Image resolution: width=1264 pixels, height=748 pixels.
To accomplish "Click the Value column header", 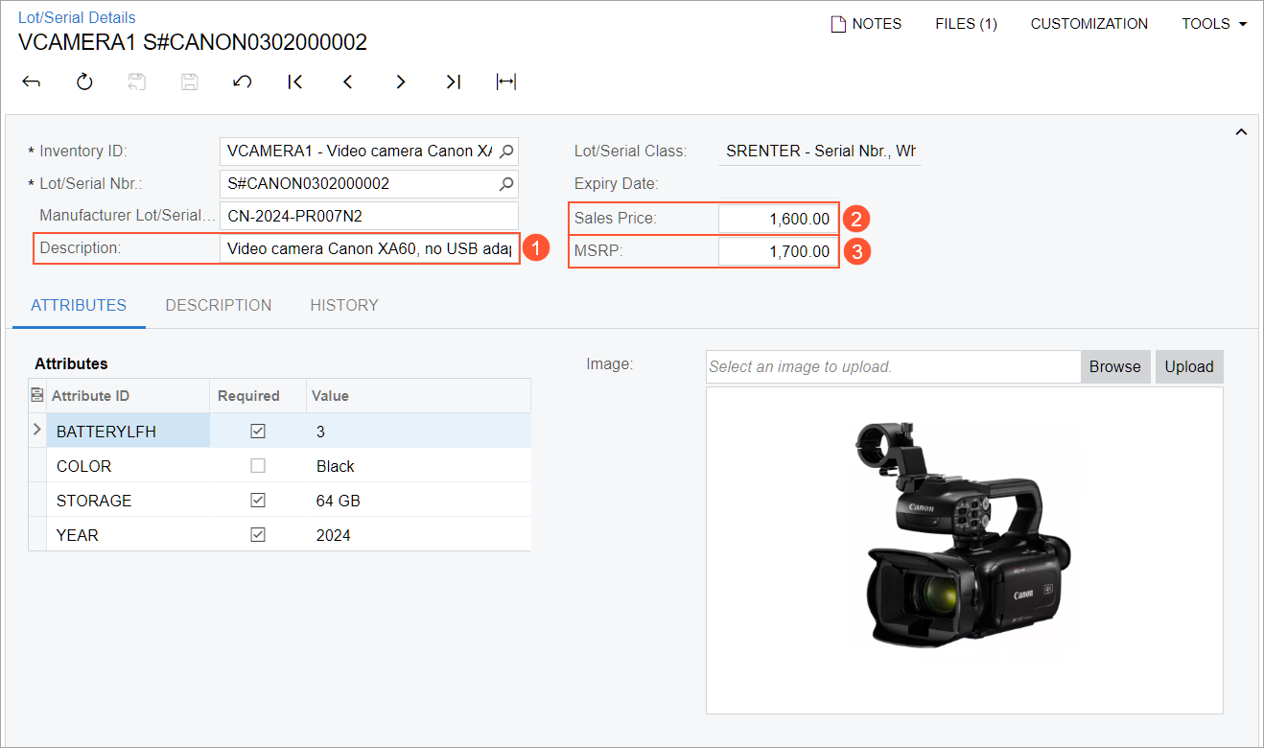I will 418,395.
